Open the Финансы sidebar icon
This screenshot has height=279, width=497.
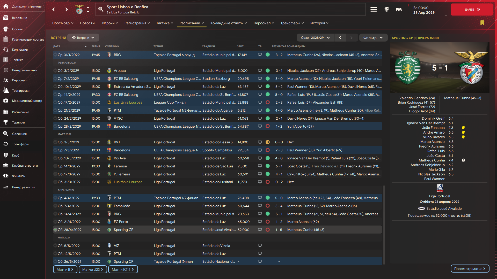tap(6, 176)
